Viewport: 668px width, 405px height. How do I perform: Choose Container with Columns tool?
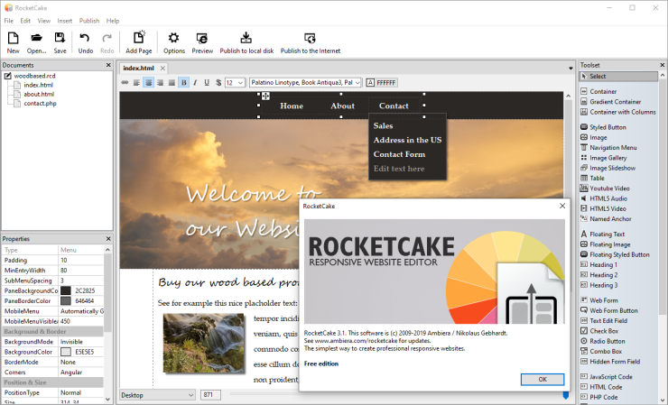click(622, 112)
